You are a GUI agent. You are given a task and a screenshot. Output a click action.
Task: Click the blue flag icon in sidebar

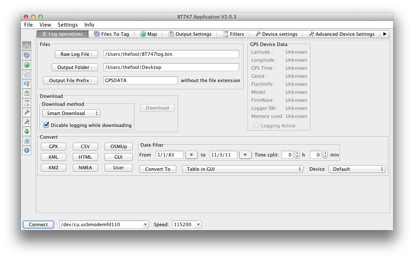pyautogui.click(x=27, y=84)
